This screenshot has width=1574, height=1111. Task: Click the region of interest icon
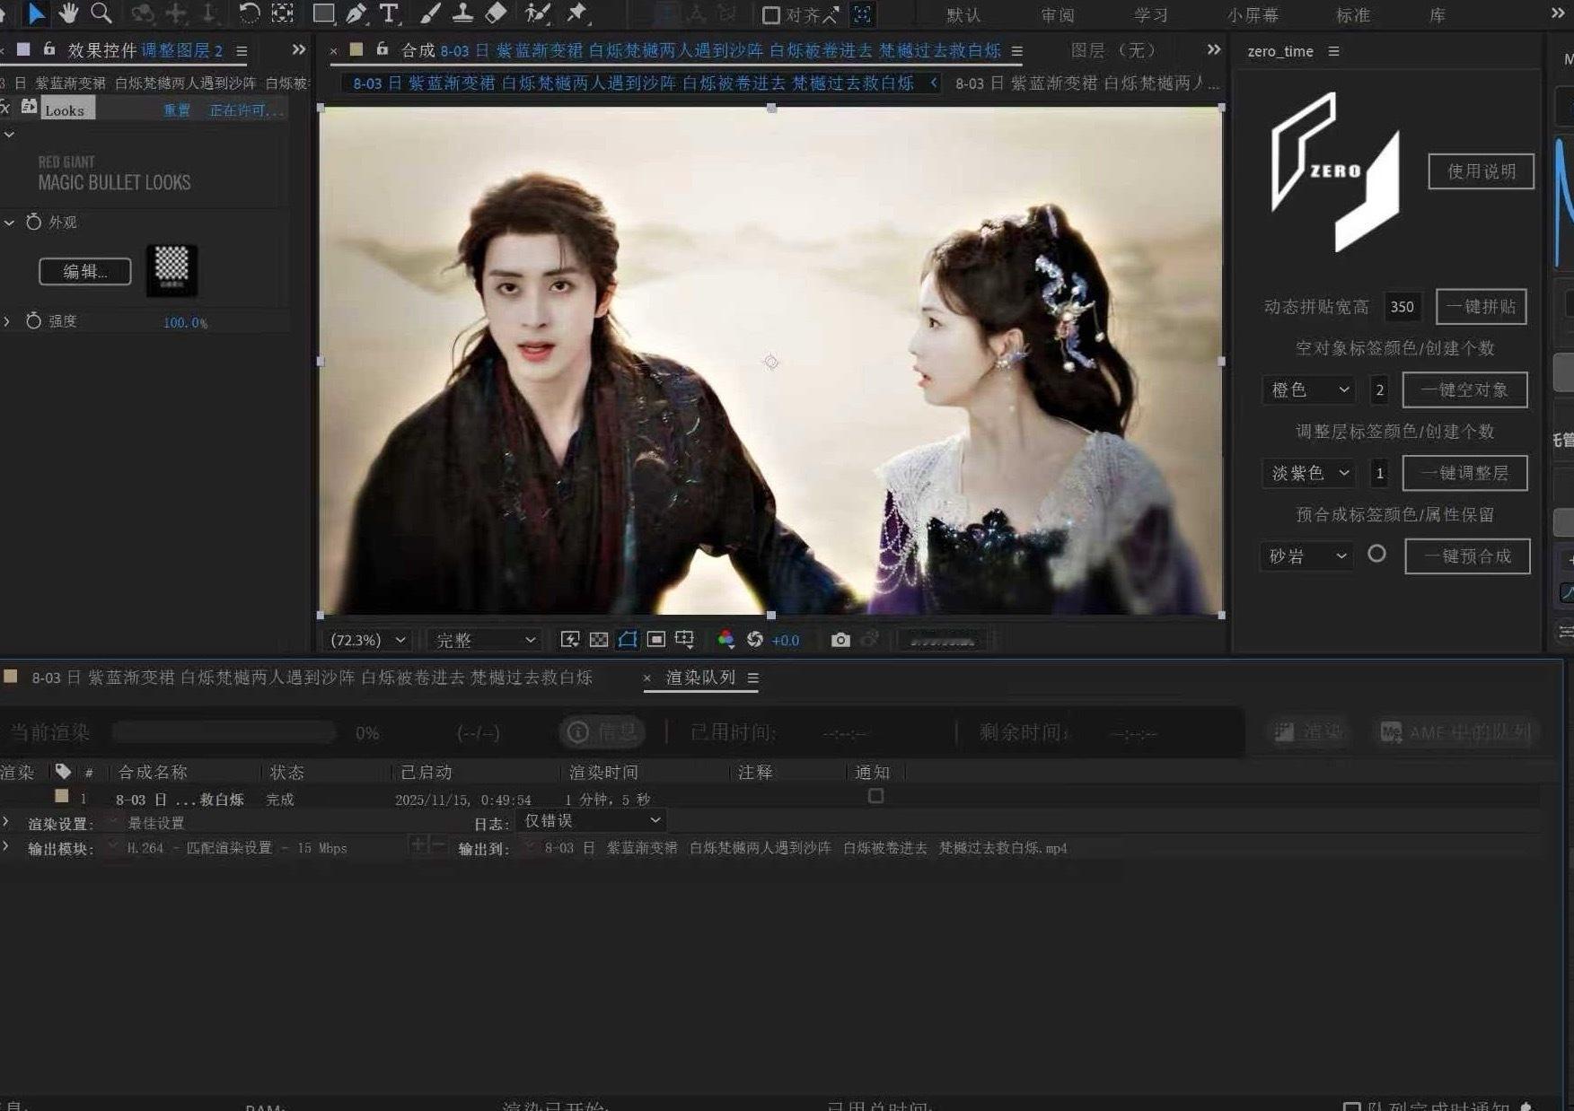(656, 640)
